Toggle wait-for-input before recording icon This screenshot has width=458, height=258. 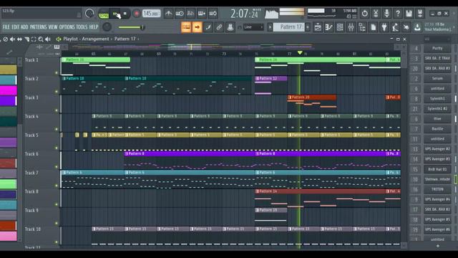(x=180, y=14)
